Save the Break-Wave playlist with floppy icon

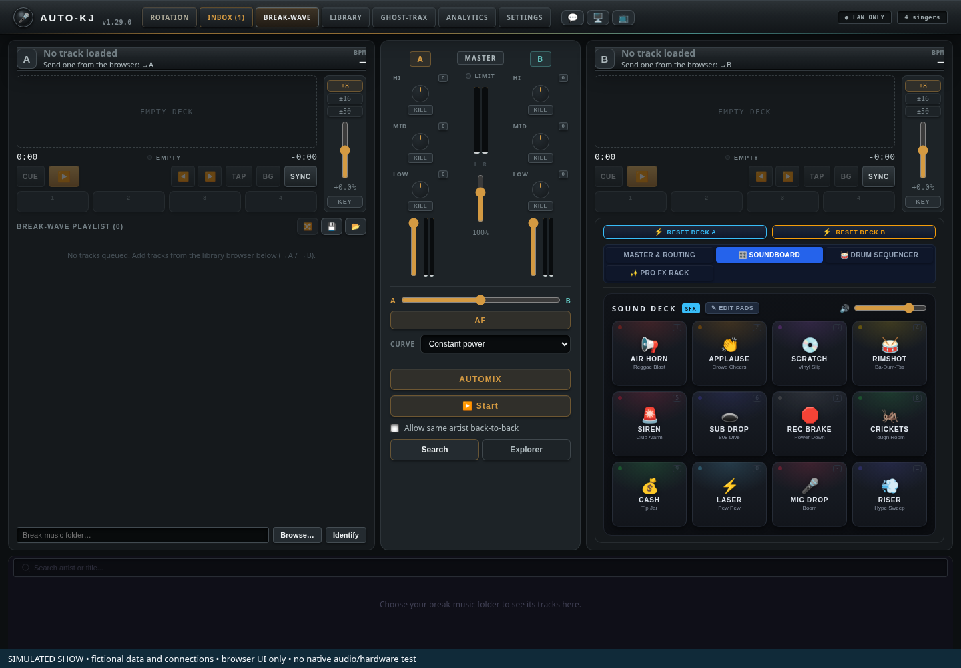[332, 226]
